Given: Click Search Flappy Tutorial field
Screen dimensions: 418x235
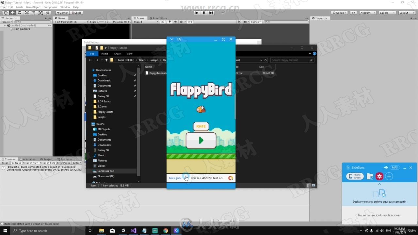Looking at the screenshot, I should point(293,60).
